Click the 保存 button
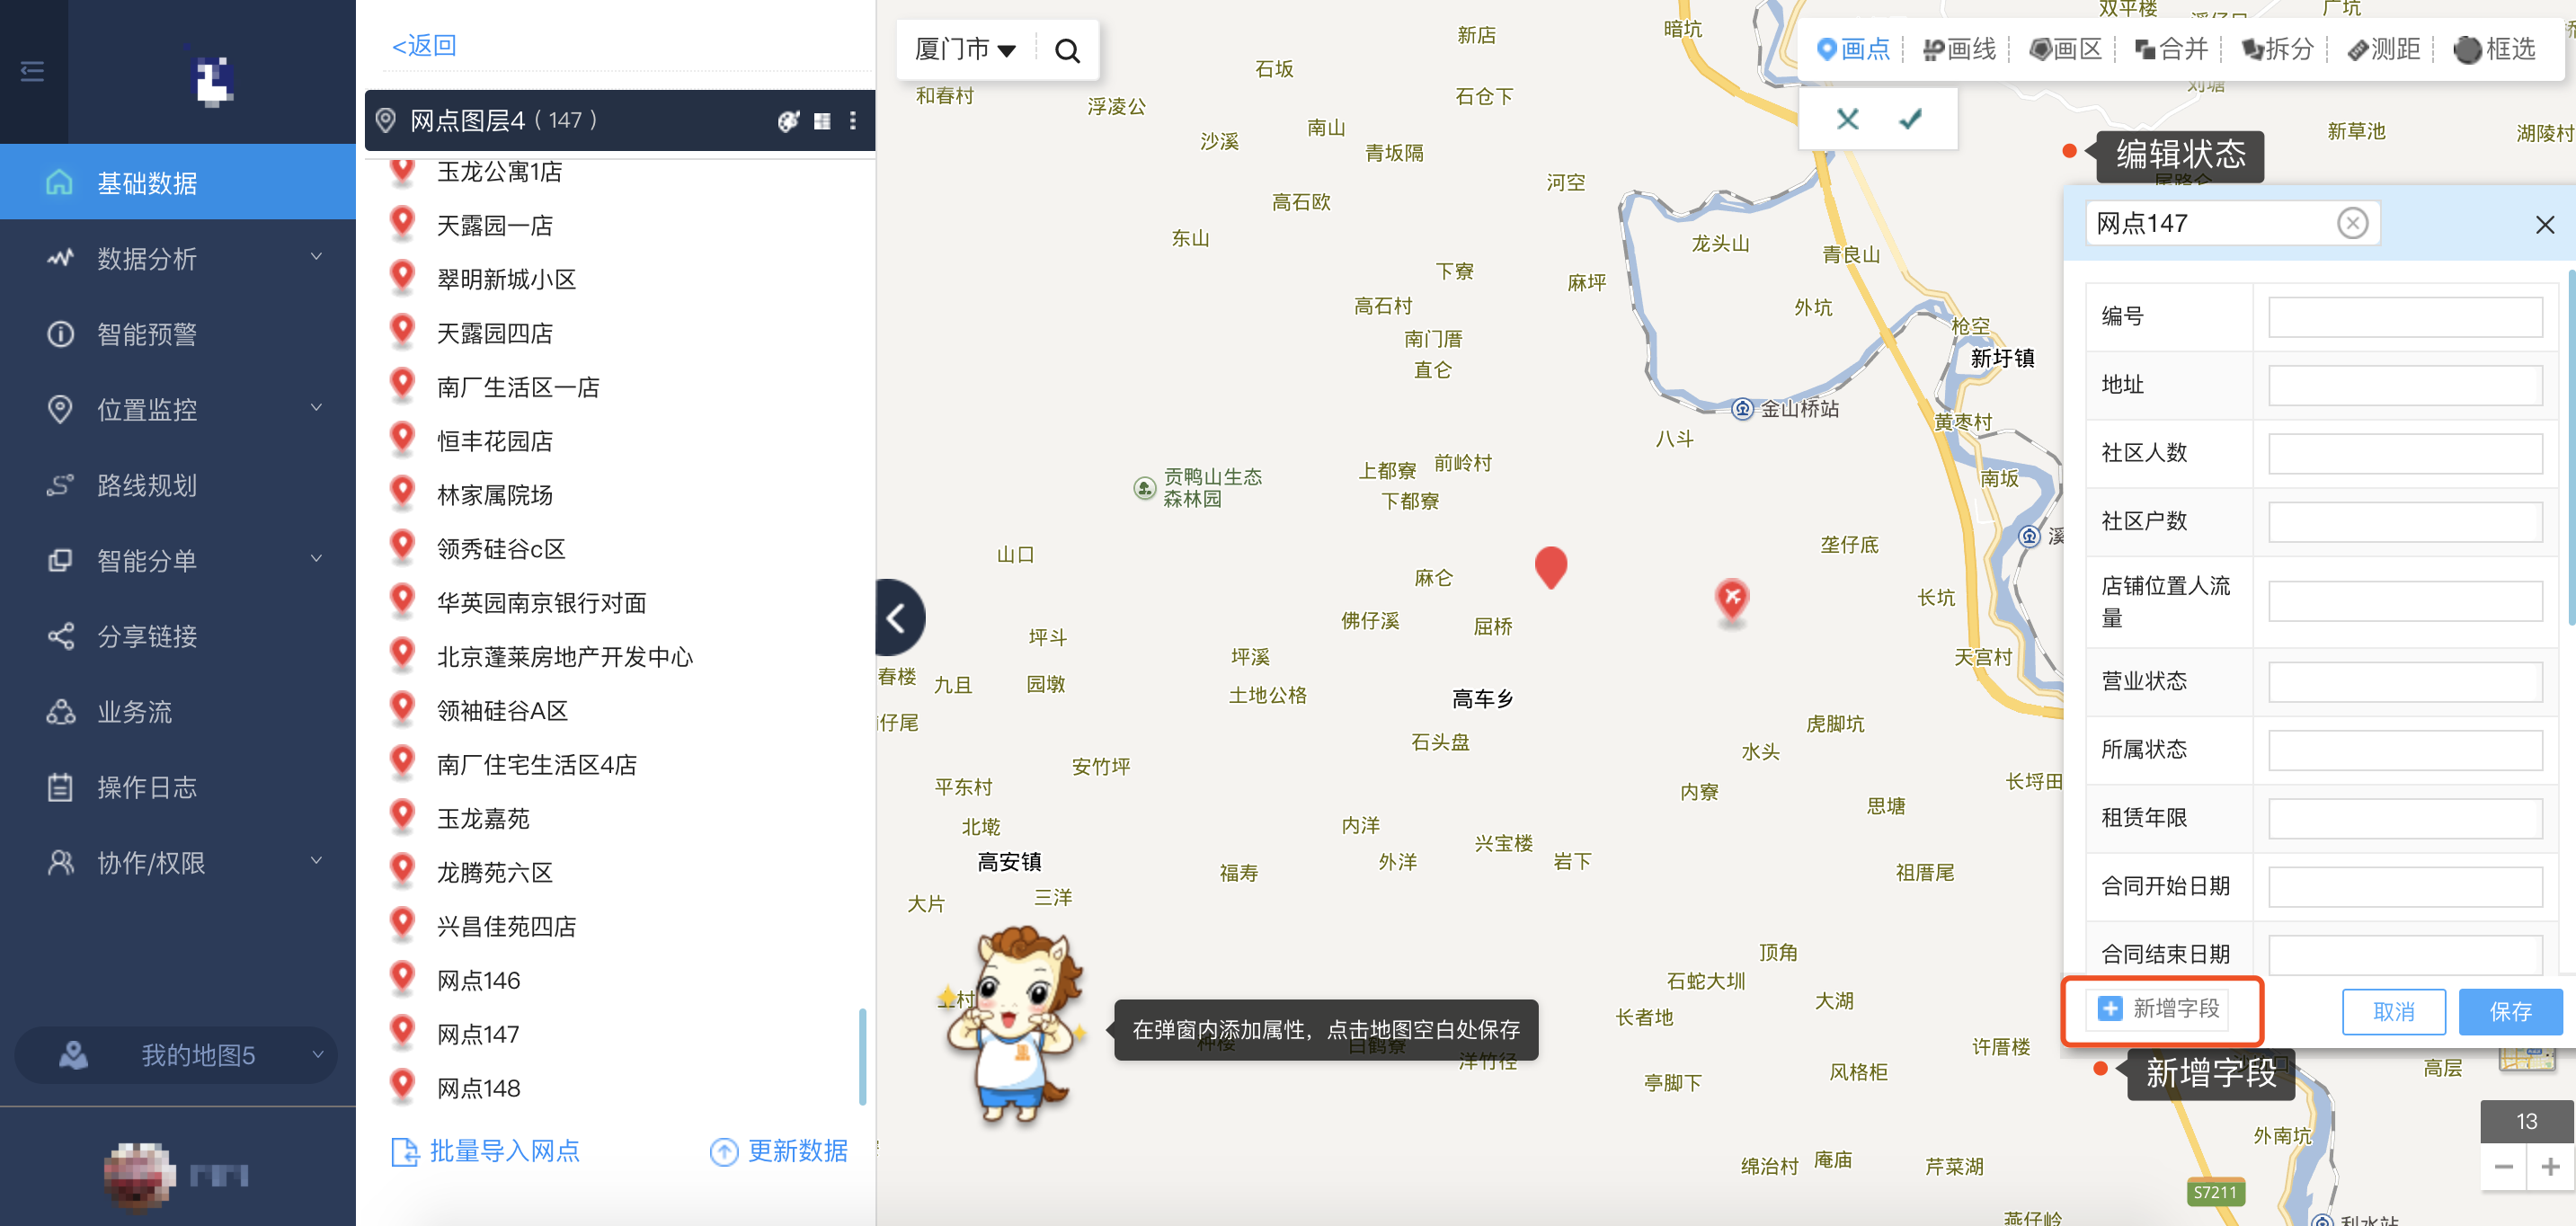 2510,1011
